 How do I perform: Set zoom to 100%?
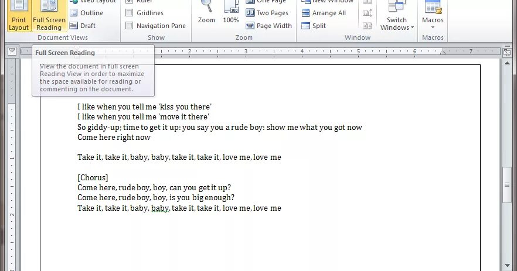point(231,12)
